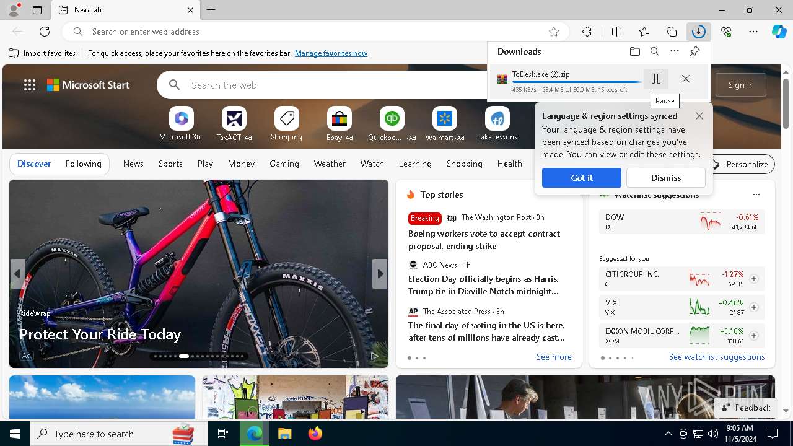Add this page to favorites star

tap(554, 32)
